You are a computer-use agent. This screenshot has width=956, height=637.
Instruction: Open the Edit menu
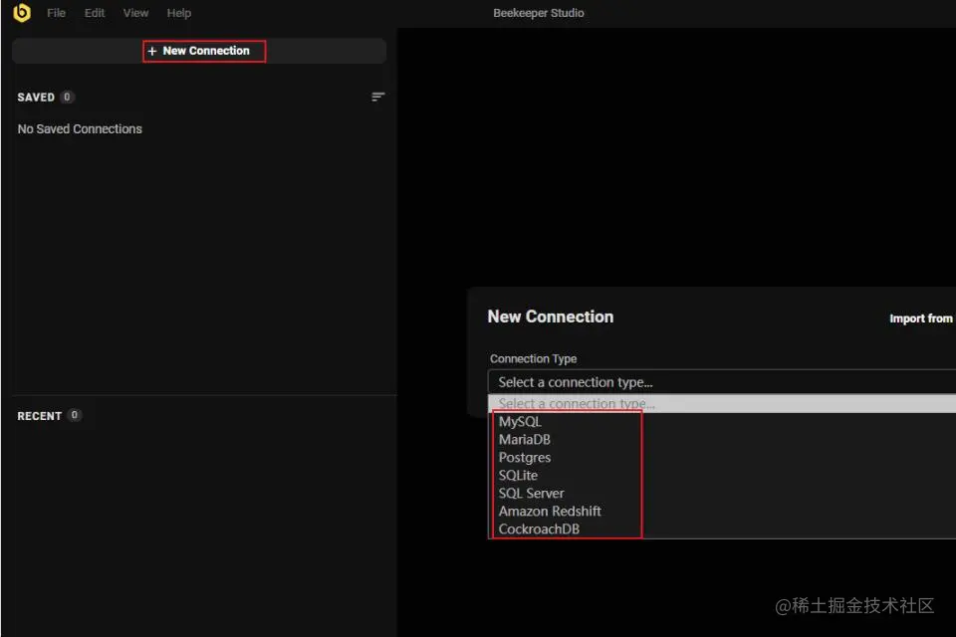95,13
